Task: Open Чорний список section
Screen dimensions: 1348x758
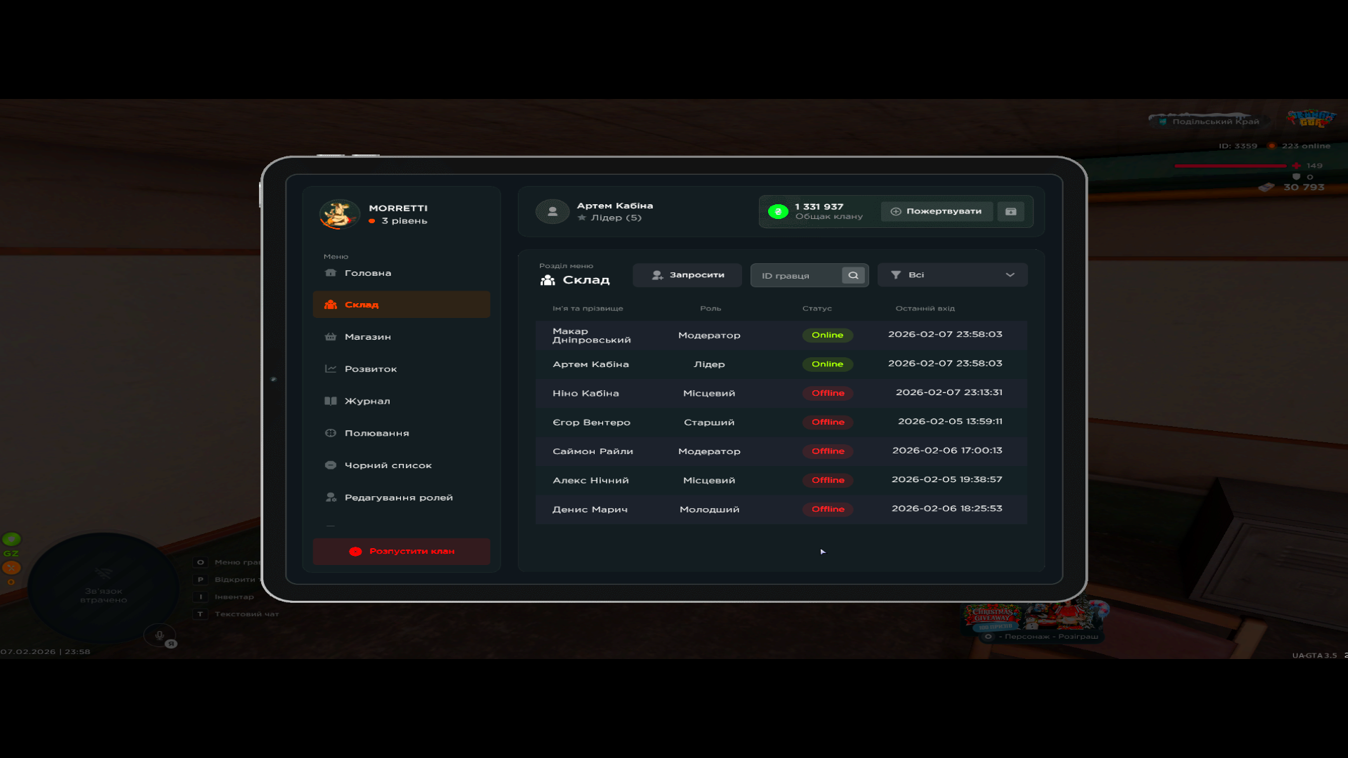Action: click(388, 465)
